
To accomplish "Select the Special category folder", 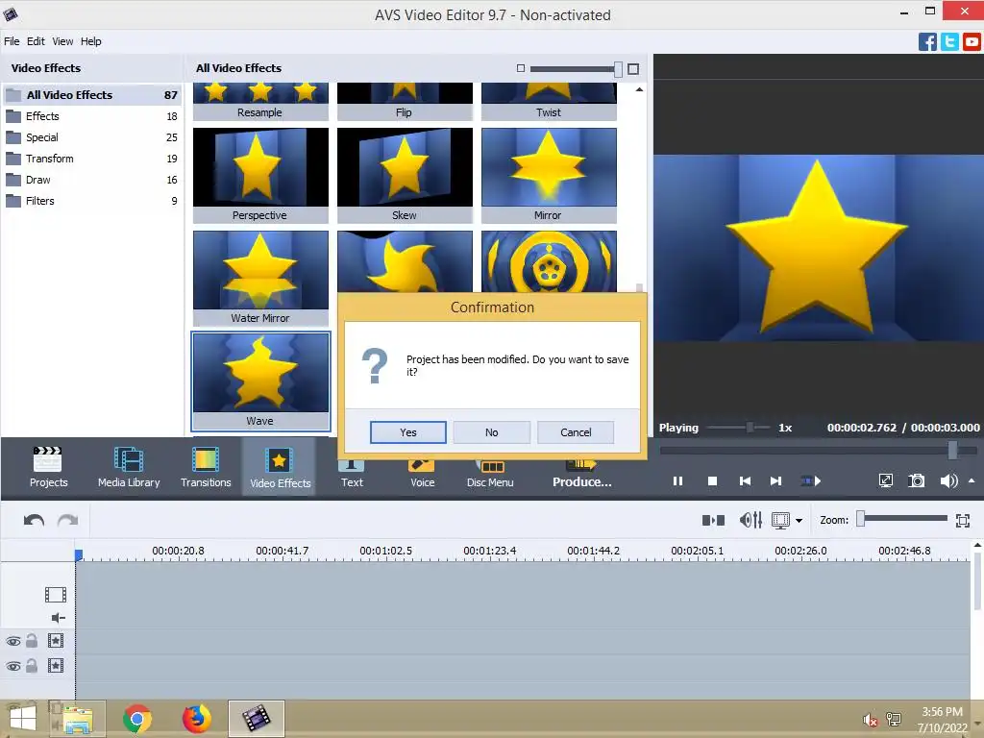I will (x=92, y=137).
